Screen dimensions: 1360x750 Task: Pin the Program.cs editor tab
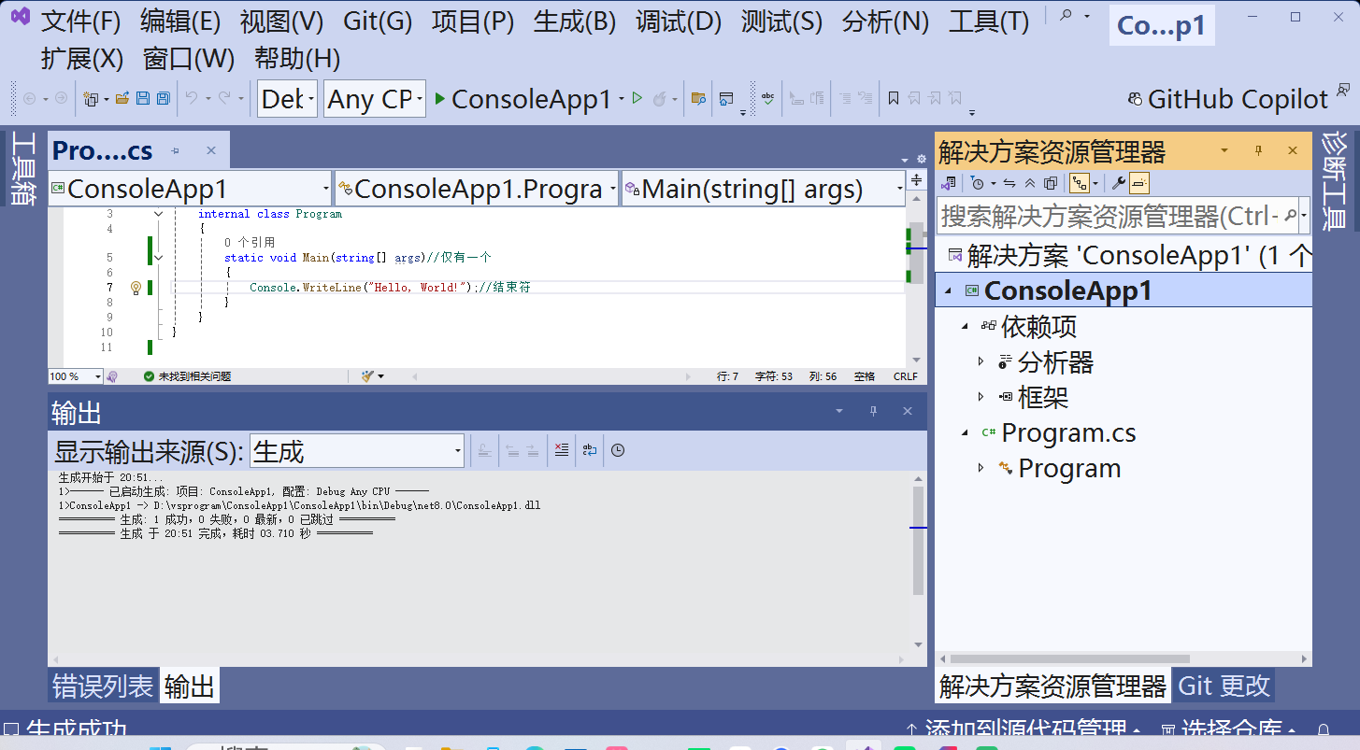coord(175,150)
